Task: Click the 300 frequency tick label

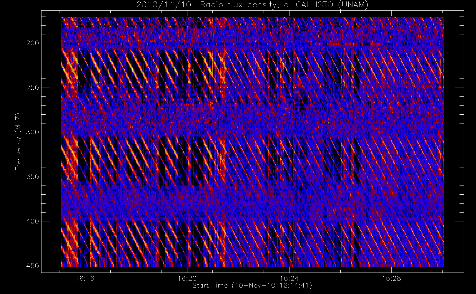Action: (32, 132)
